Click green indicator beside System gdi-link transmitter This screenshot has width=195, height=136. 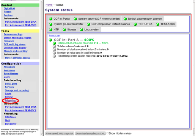51,24
